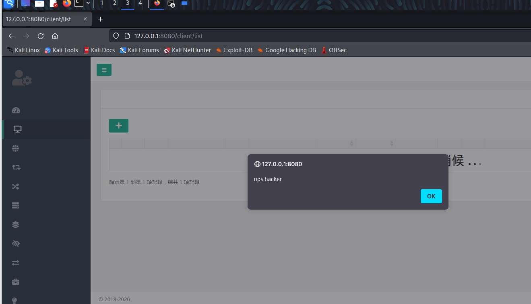
Task: Open the exchange-arrows P2P icon
Action: [x=16, y=263]
